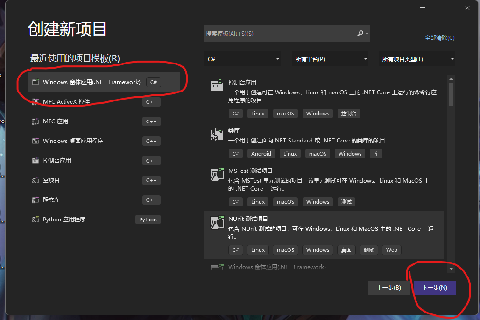Select Windows 桌面应用程序 recent template

click(x=104, y=141)
